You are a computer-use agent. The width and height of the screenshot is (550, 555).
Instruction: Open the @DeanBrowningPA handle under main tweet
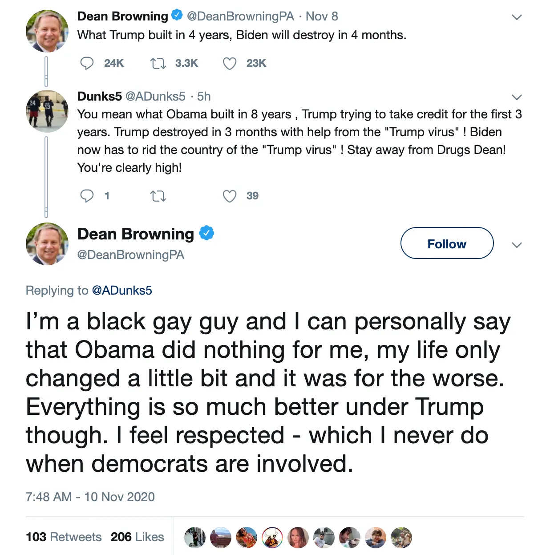130,255
